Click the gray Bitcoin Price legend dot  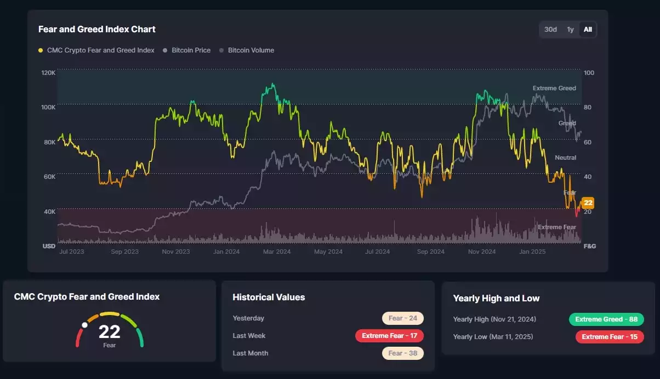[x=165, y=50]
